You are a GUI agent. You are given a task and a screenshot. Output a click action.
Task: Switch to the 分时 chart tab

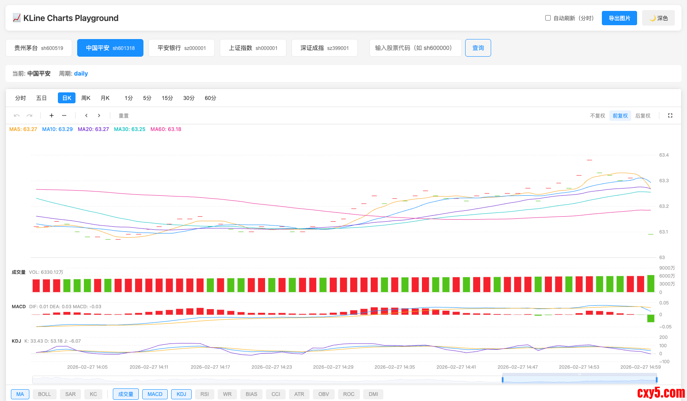pyautogui.click(x=21, y=98)
